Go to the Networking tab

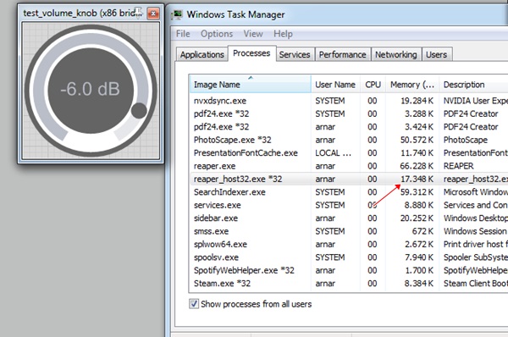coord(396,54)
